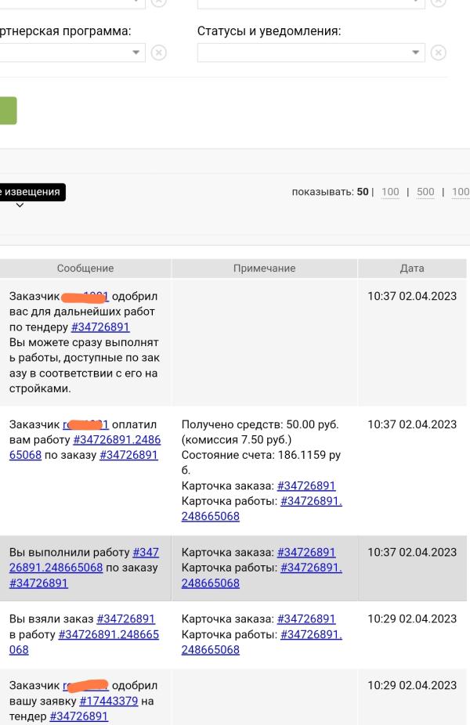The width and height of the screenshot is (470, 725).
Task: Open the Партнерская программа dropdown
Action: tap(72, 52)
